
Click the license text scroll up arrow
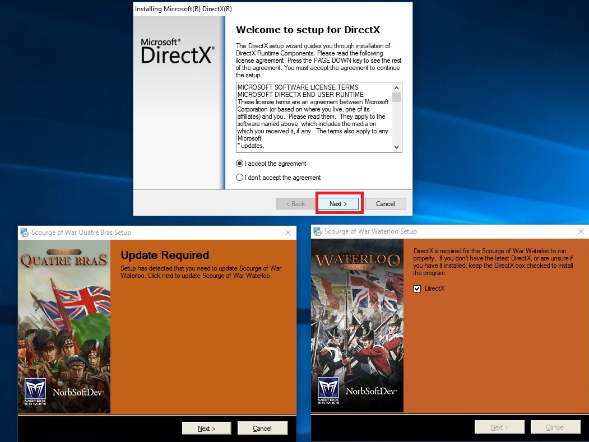tap(396, 87)
